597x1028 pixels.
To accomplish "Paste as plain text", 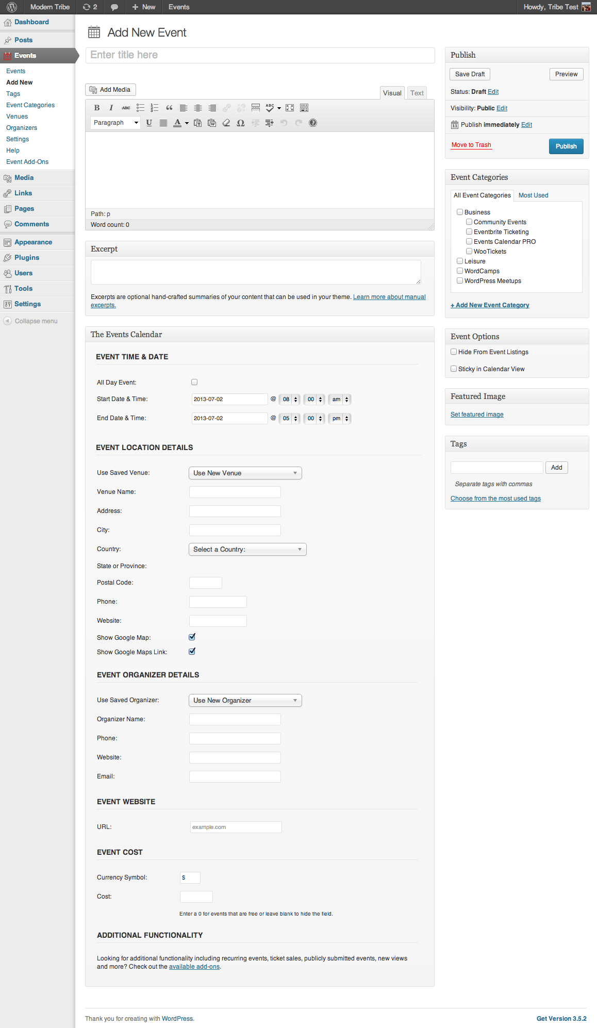I will point(197,123).
